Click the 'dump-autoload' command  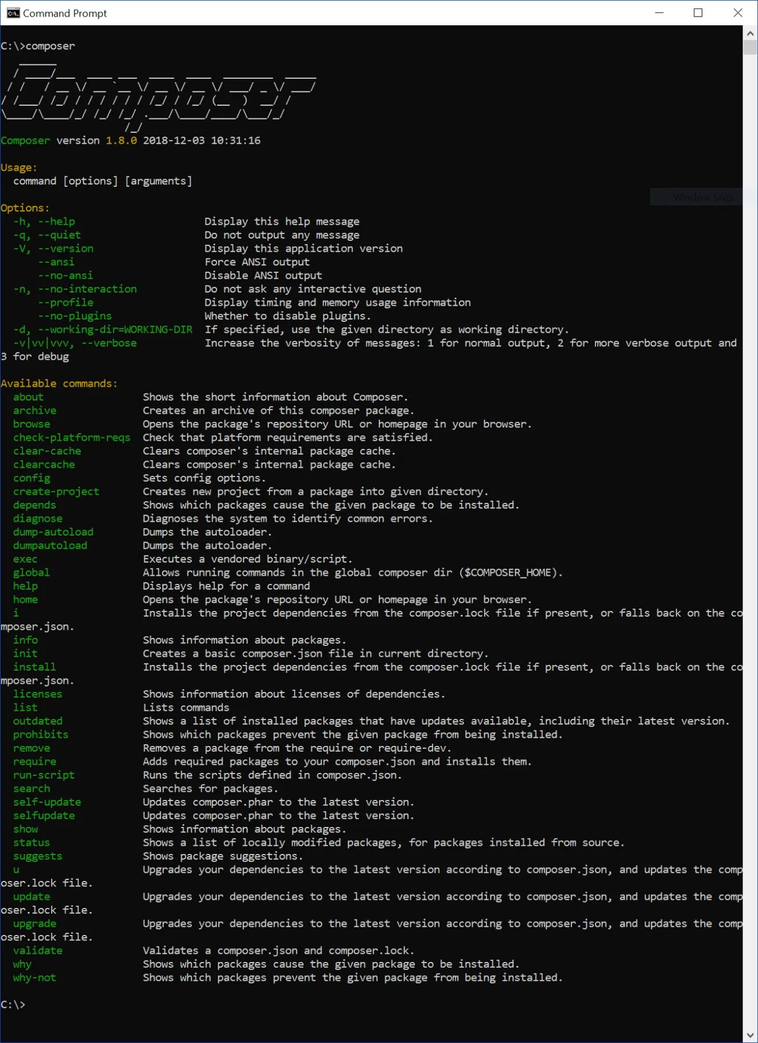[53, 532]
